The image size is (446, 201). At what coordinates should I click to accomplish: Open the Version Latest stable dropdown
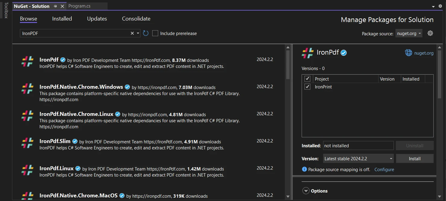(358, 158)
